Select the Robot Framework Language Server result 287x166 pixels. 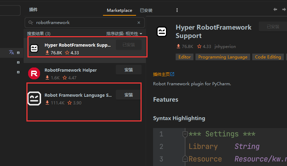85,98
